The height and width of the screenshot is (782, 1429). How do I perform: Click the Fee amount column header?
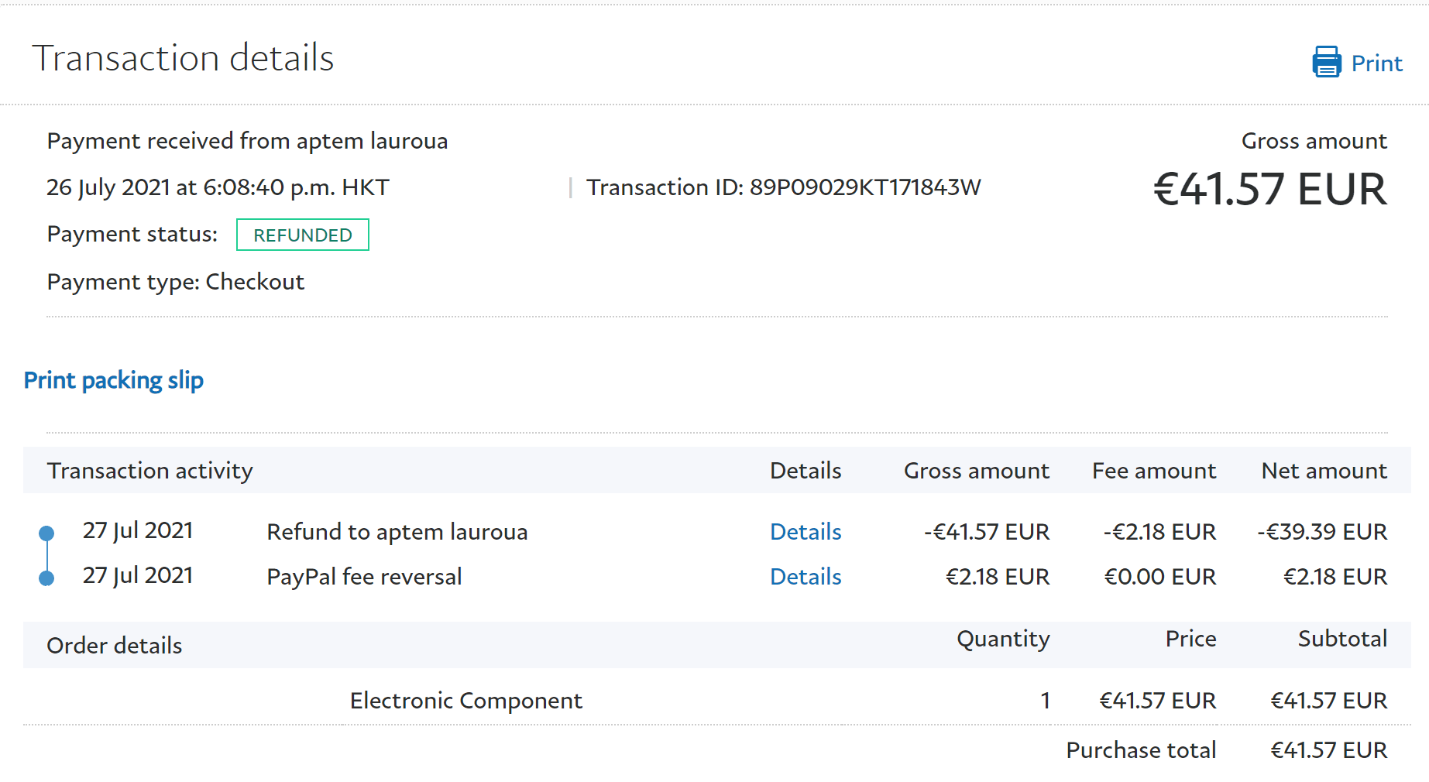pyautogui.click(x=1153, y=471)
